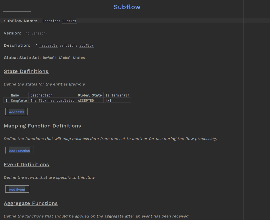Click the Is Terminal? column header

pos(117,95)
